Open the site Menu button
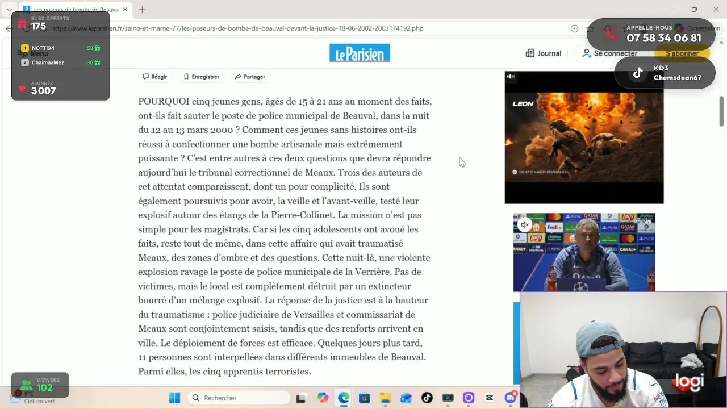Image resolution: width=727 pixels, height=409 pixels. coord(34,53)
